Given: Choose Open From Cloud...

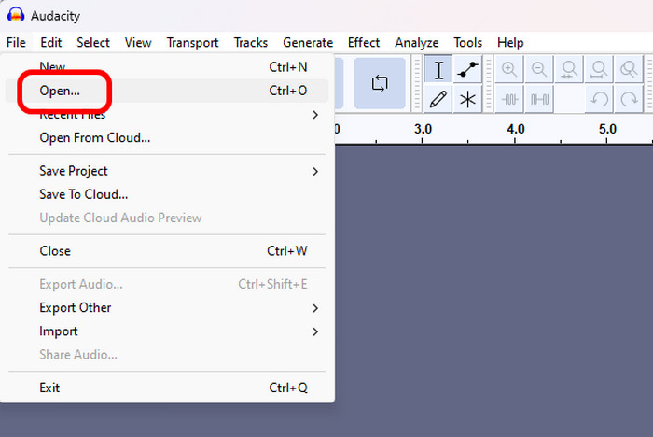Looking at the screenshot, I should pyautogui.click(x=167, y=137).
